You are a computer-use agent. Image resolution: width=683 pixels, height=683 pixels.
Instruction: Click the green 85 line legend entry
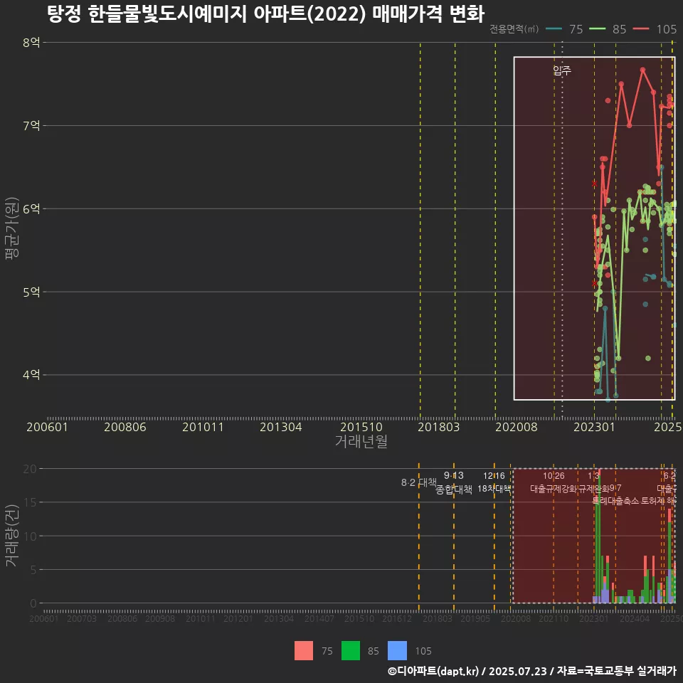pyautogui.click(x=608, y=29)
